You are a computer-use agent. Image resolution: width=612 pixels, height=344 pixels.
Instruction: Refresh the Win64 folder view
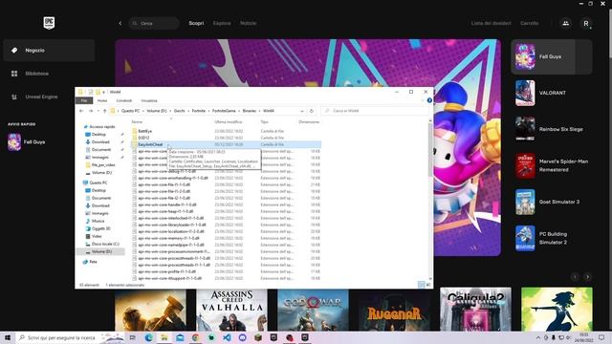pyautogui.click(x=312, y=111)
